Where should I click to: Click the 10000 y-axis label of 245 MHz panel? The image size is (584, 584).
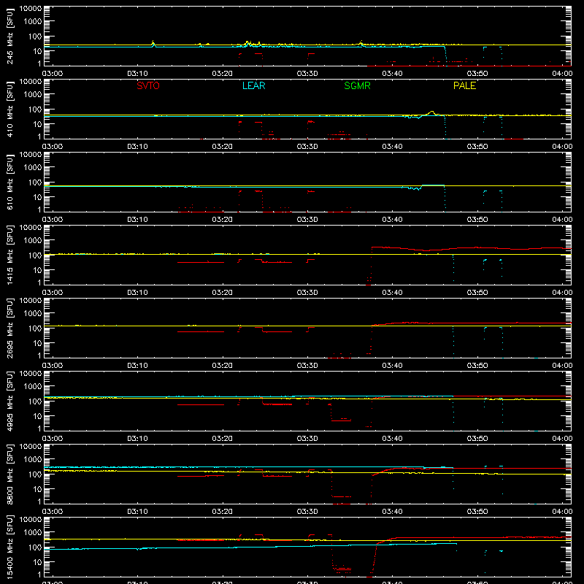31,9
